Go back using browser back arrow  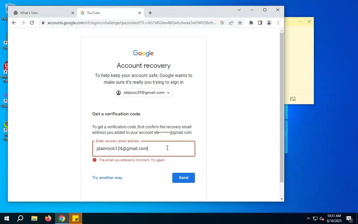(x=14, y=23)
